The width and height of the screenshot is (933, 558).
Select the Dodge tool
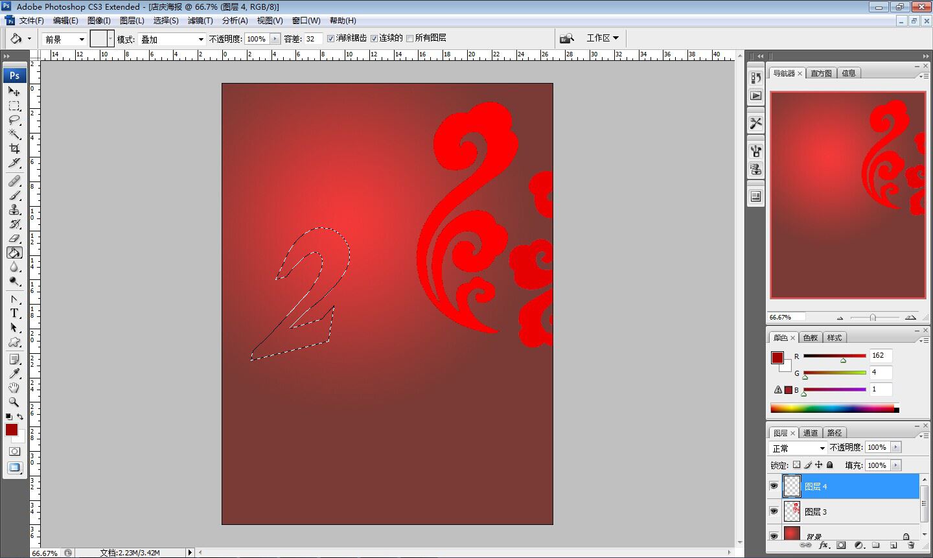tap(14, 281)
